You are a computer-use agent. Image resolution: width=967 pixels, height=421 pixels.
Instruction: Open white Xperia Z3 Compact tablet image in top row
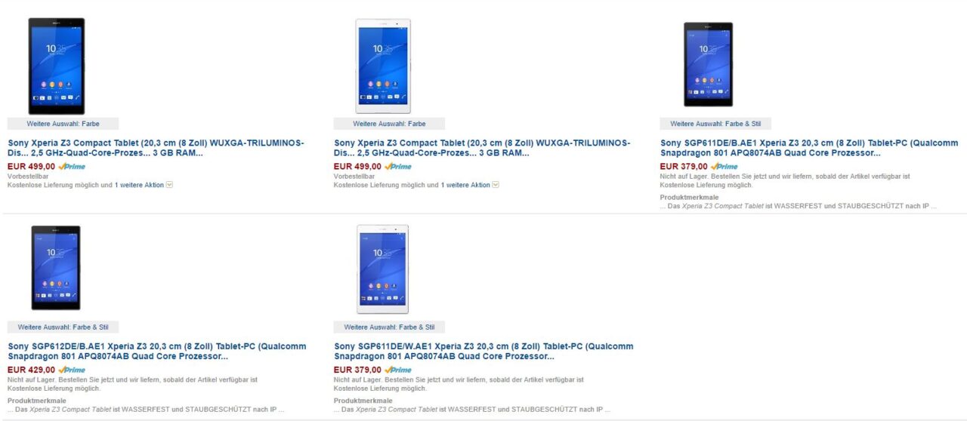(383, 66)
